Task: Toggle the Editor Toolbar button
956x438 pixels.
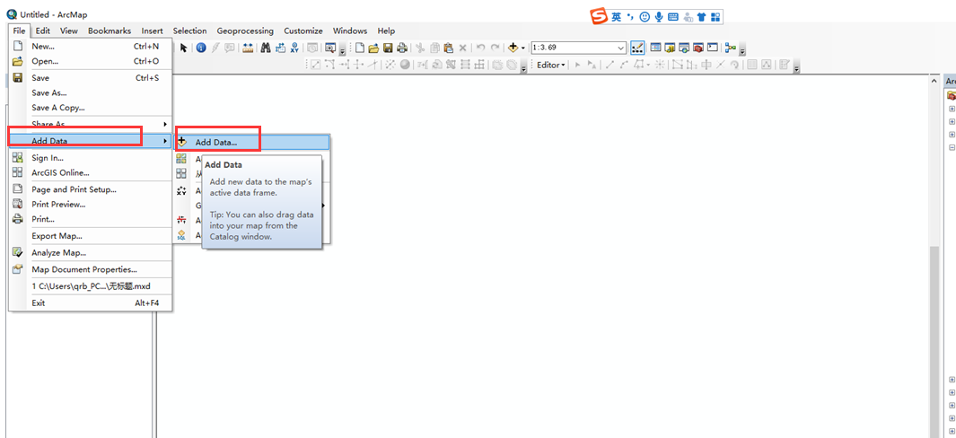Action: pyautogui.click(x=637, y=48)
